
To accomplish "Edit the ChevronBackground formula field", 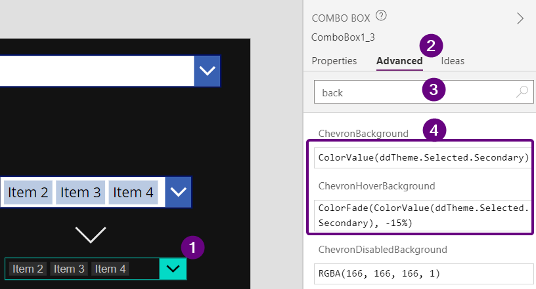I will pyautogui.click(x=423, y=157).
